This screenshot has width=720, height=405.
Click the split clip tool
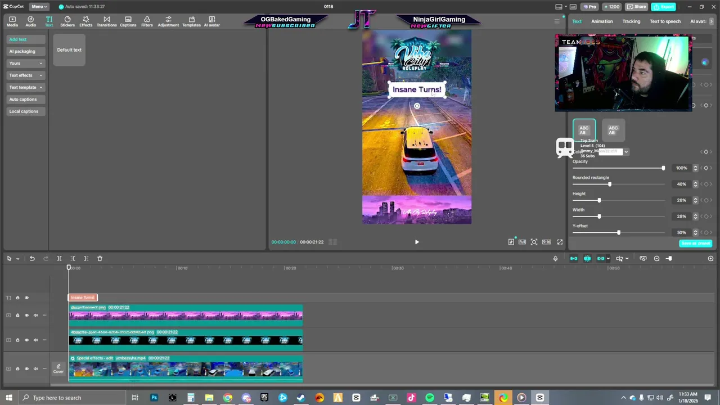(59, 258)
